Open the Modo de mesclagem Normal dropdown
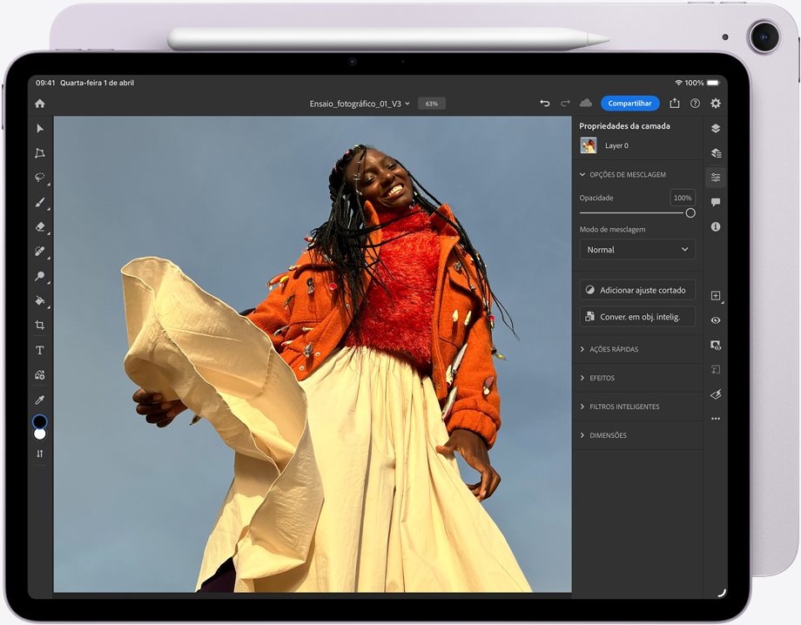Image resolution: width=801 pixels, height=625 pixels. [x=636, y=249]
